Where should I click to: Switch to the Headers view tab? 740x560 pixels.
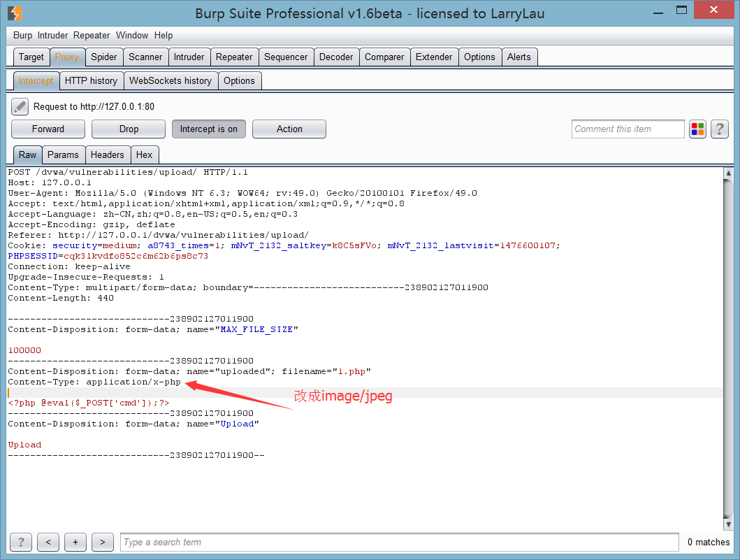coord(108,155)
